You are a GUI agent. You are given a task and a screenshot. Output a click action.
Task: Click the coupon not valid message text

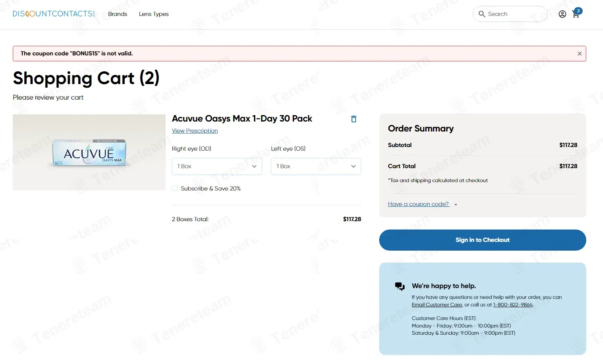pyautogui.click(x=76, y=53)
